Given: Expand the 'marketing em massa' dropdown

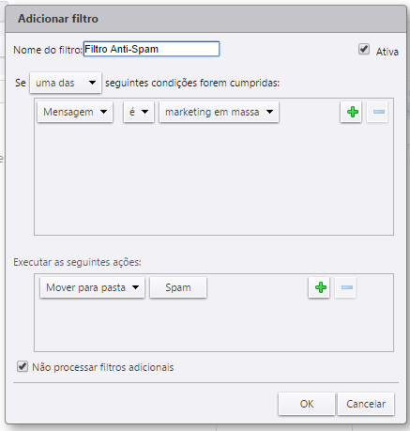Looking at the screenshot, I should 219,112.
